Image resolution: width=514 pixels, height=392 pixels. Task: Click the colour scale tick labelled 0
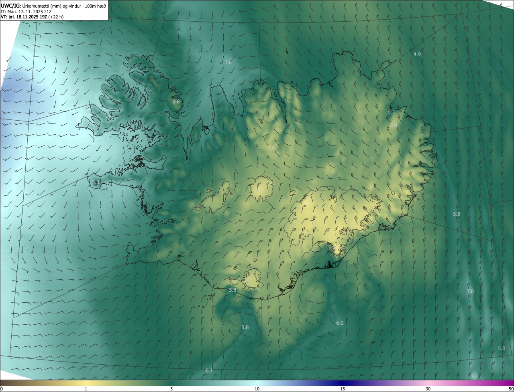coord(2,389)
